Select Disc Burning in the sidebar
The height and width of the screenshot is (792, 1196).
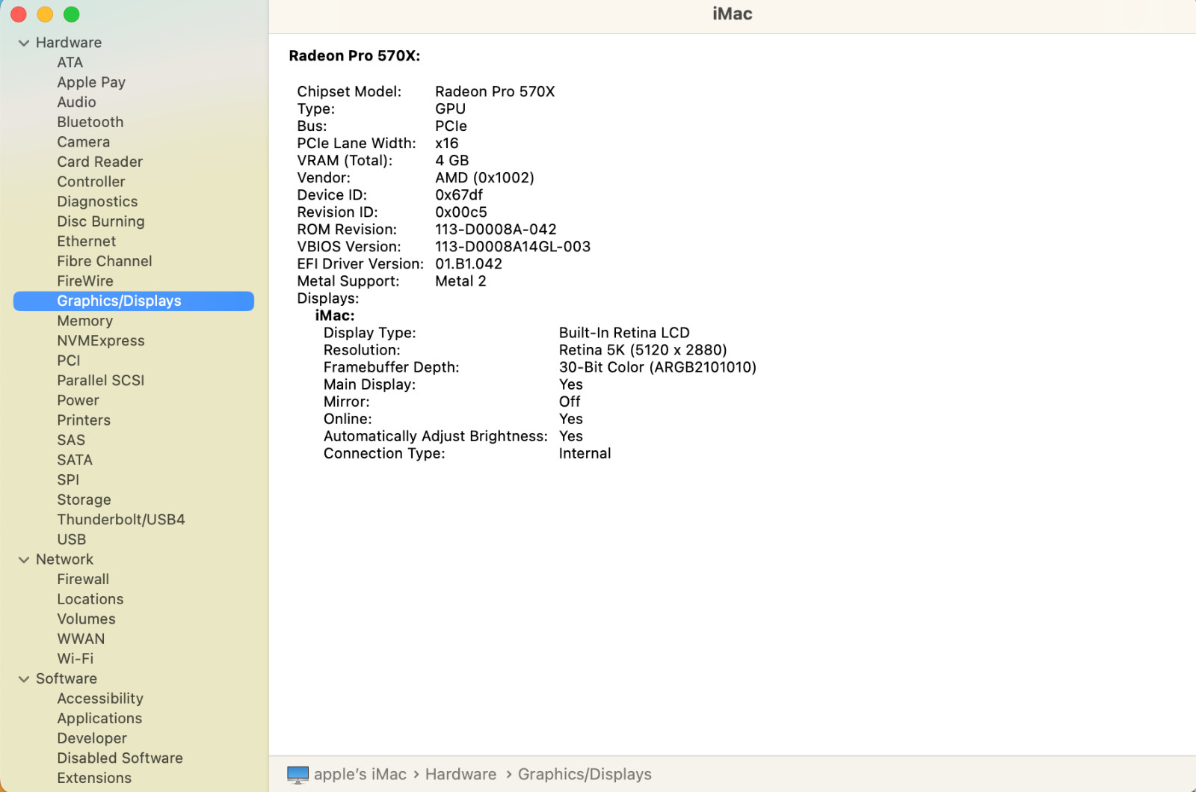click(101, 221)
